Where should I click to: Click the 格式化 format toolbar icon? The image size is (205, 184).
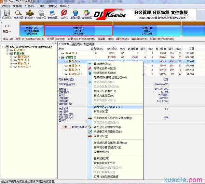64,14
